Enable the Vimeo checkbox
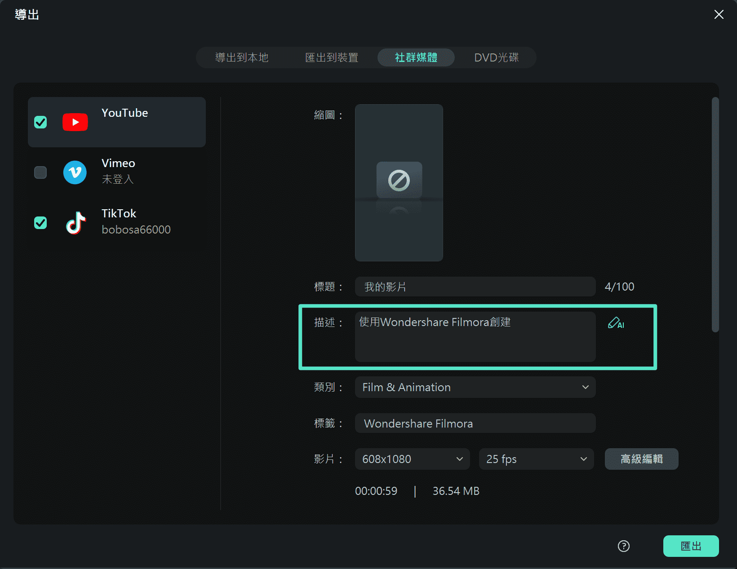 [x=40, y=172]
